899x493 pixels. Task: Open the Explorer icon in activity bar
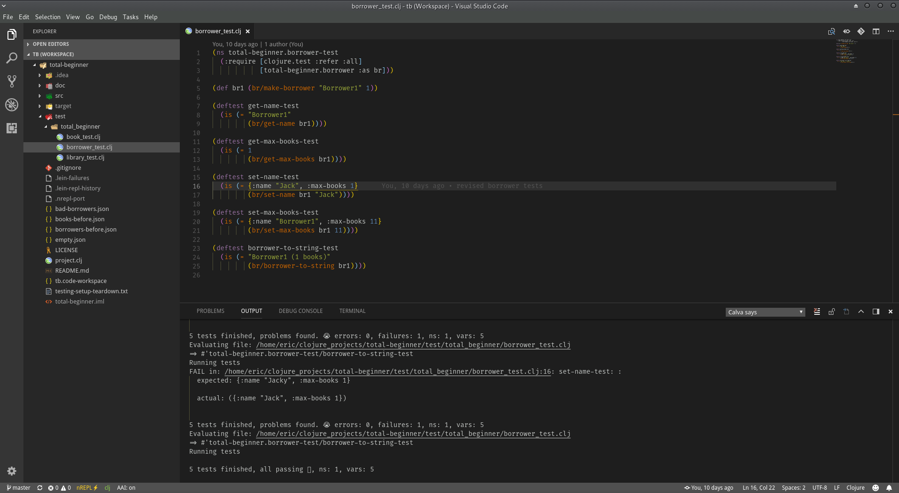[12, 34]
